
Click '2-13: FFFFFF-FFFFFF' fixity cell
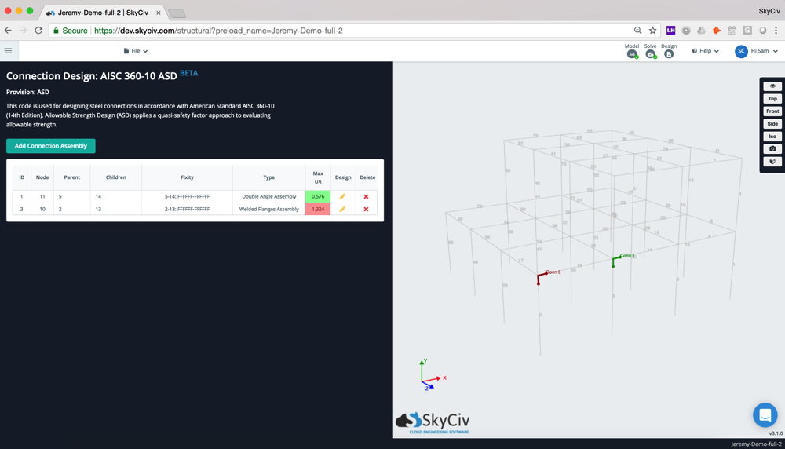(x=188, y=210)
